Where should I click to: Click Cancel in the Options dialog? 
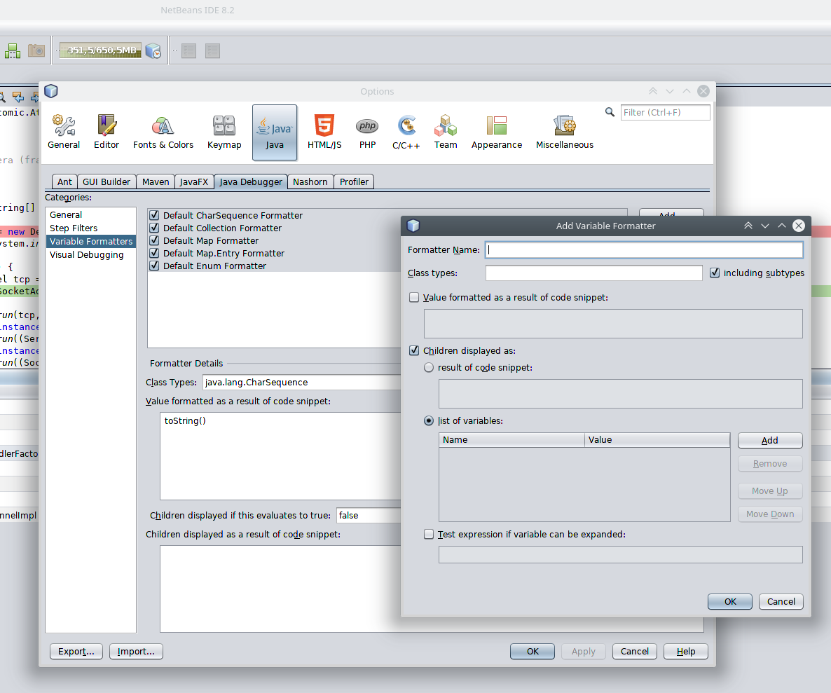click(634, 651)
